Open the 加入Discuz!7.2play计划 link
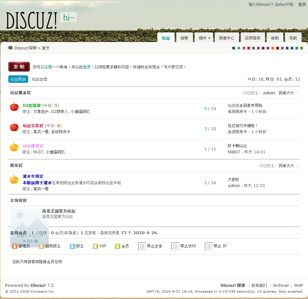 click(271, 4)
